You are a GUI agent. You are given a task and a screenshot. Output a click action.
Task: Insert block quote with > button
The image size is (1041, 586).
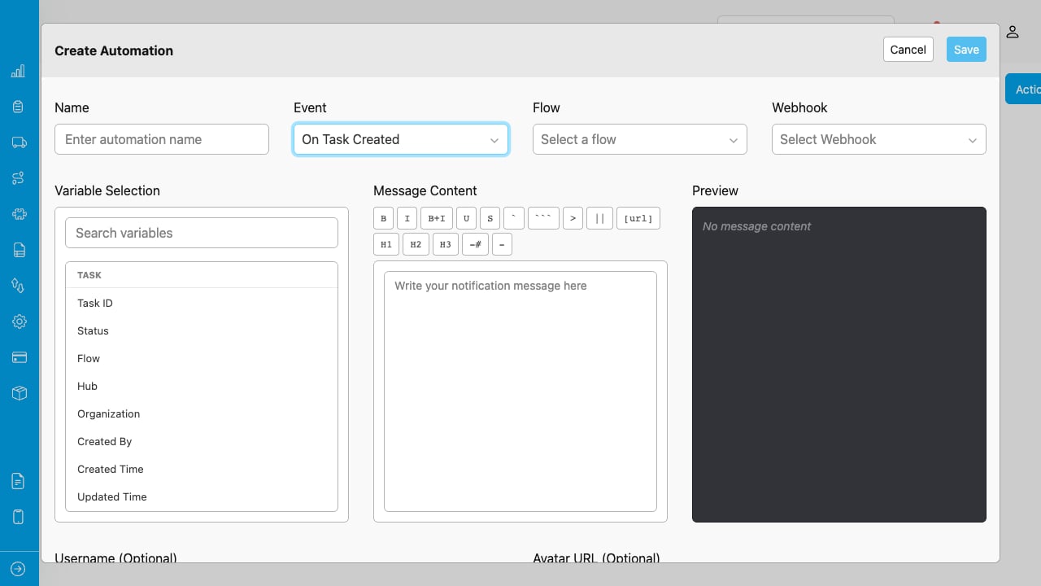pyautogui.click(x=573, y=218)
